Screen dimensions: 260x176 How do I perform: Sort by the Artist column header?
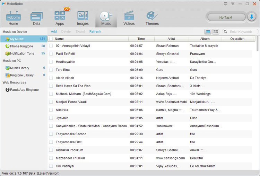click(171, 39)
